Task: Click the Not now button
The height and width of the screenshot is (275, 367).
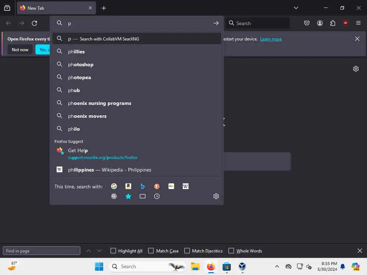Action: click(x=20, y=49)
